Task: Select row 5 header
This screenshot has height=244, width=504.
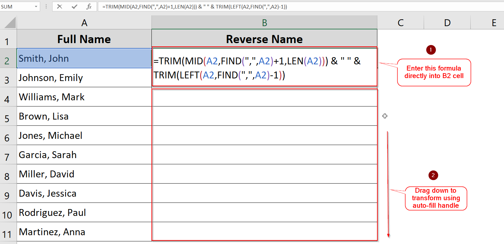Action: 8,116
